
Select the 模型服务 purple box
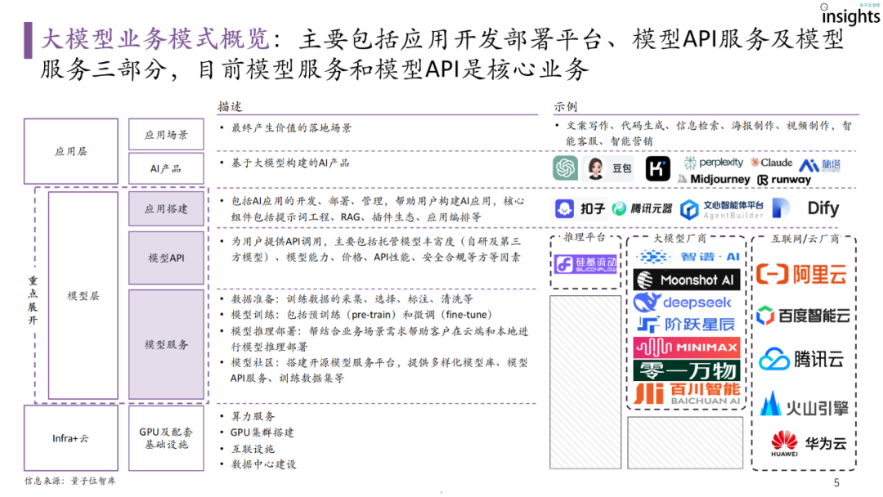[x=166, y=344]
